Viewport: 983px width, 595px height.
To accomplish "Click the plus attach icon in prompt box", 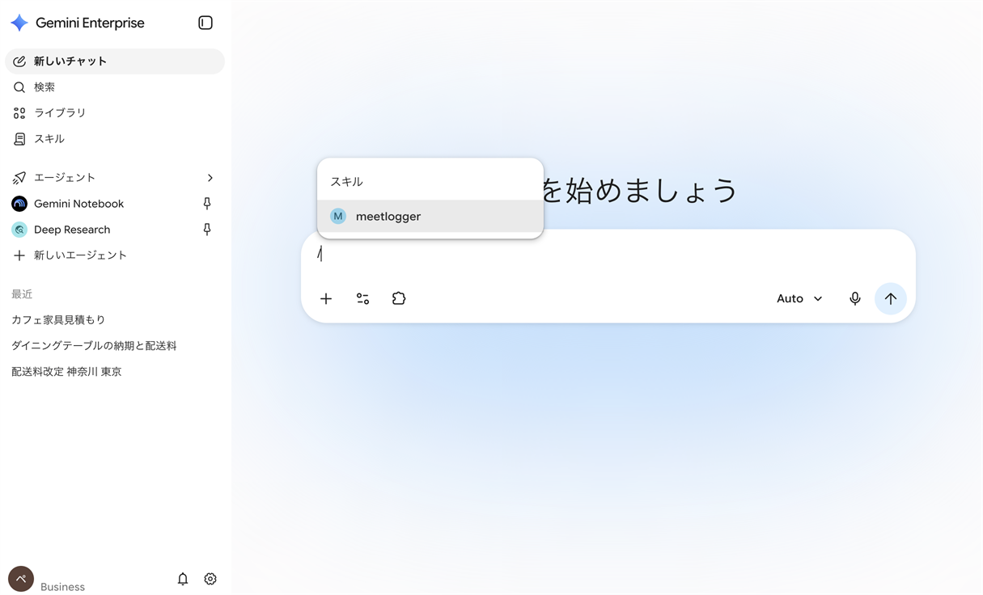I will 326,299.
